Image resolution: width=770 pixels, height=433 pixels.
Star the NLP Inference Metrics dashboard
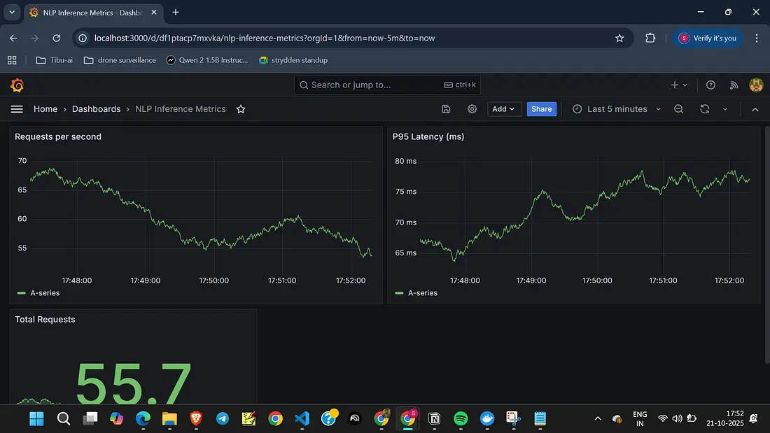pyautogui.click(x=241, y=109)
